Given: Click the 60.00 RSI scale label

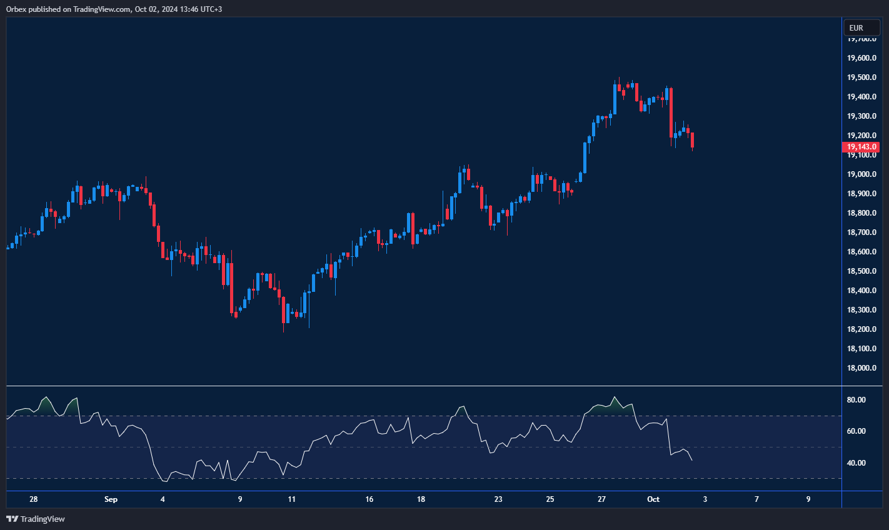Looking at the screenshot, I should click(x=856, y=431).
